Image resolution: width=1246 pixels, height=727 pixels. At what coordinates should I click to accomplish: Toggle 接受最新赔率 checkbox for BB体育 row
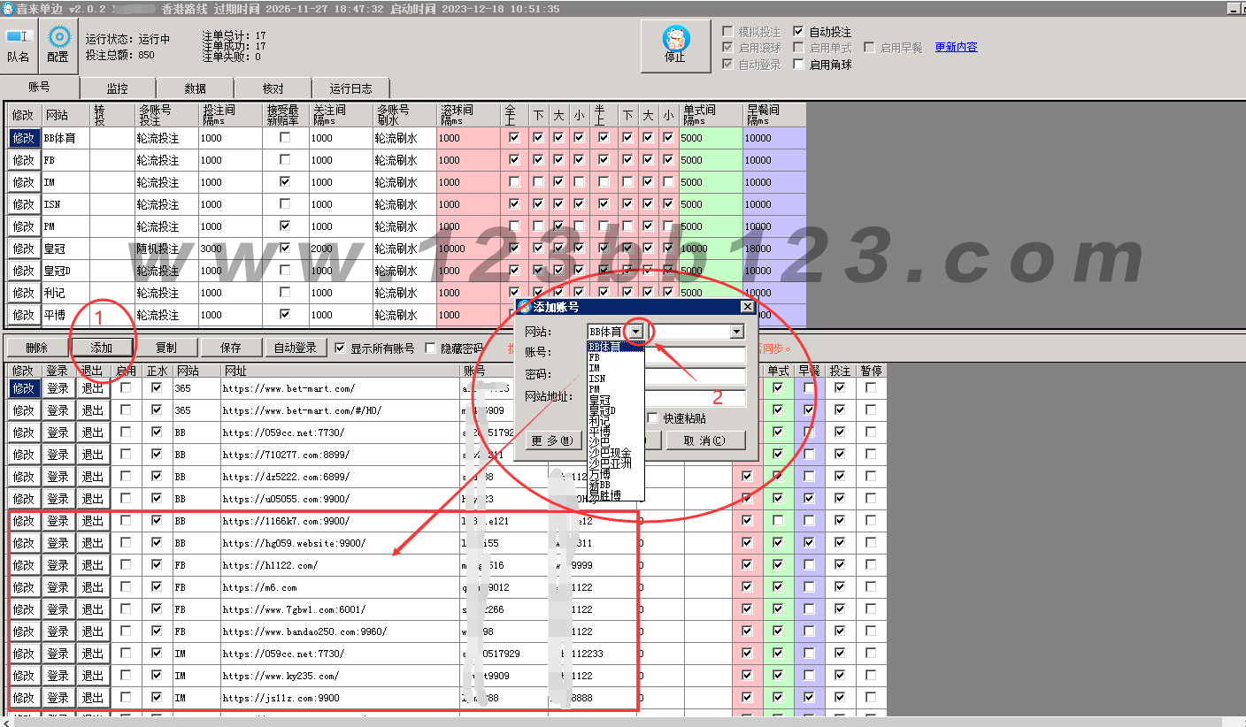click(x=285, y=138)
